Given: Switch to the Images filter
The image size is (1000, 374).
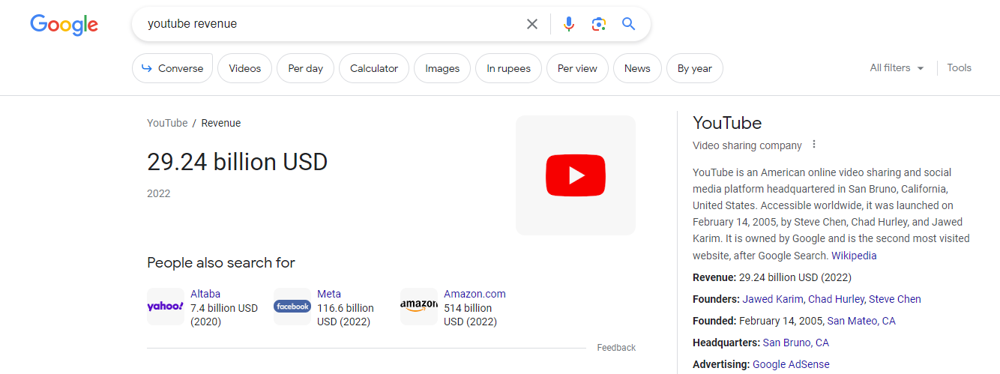Looking at the screenshot, I should pos(442,68).
